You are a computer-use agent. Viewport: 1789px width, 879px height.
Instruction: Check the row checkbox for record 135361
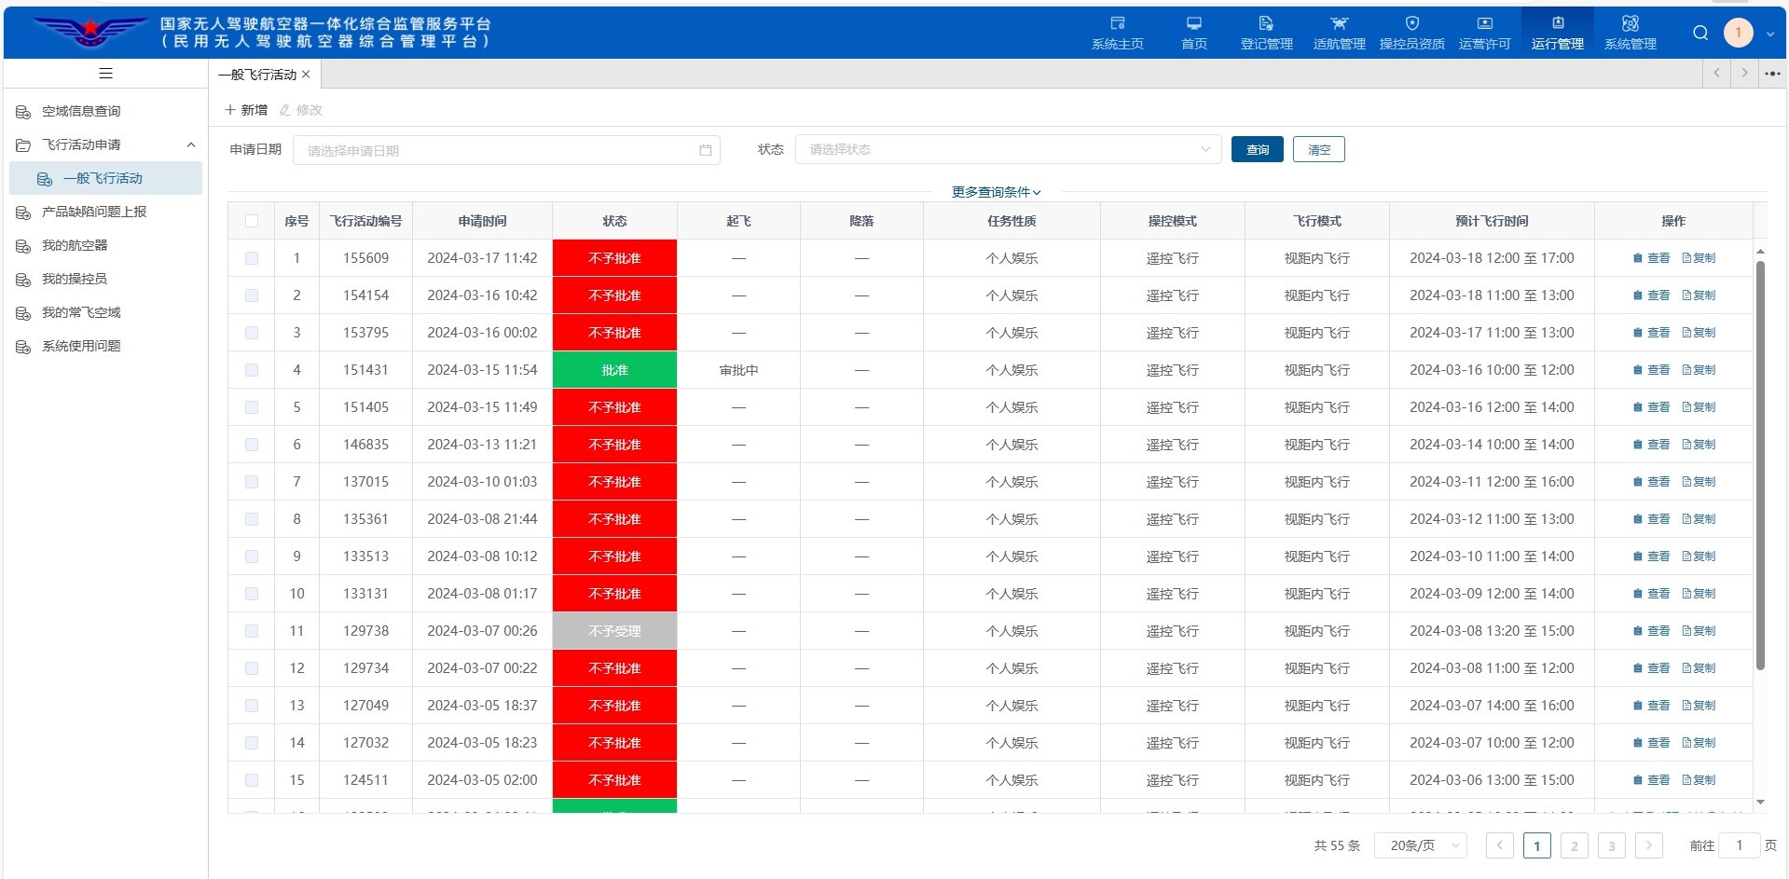click(x=252, y=519)
